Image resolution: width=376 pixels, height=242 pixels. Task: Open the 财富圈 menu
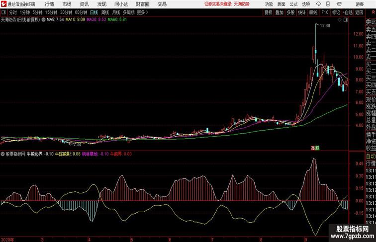[x=142, y=4]
